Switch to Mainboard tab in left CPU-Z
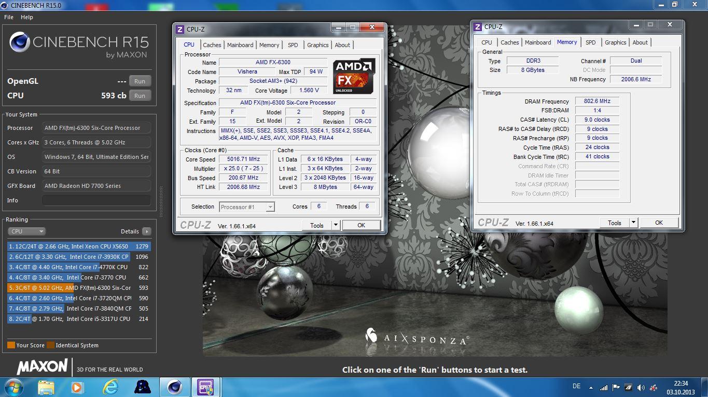This screenshot has height=397, width=708. (x=240, y=45)
